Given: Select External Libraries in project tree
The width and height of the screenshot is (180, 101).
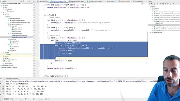Looking at the screenshot, I should coord(7,65).
